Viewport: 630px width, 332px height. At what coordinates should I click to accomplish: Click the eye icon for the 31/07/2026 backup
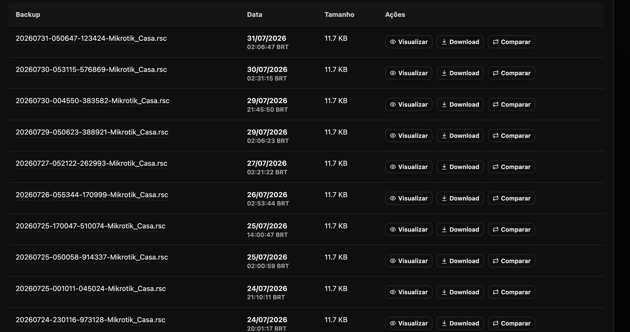pos(393,42)
